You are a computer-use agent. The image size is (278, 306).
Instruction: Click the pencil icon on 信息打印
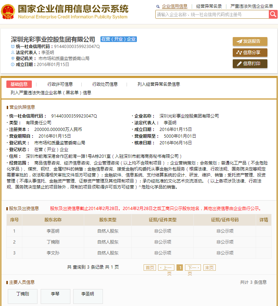239,64
